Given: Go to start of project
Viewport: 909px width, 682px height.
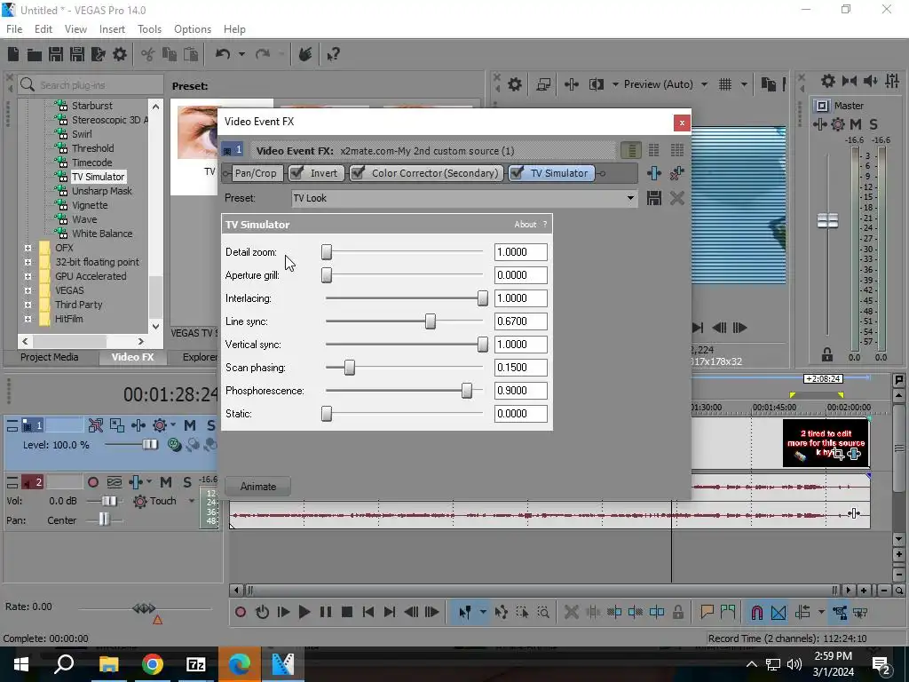Looking at the screenshot, I should pos(368,612).
